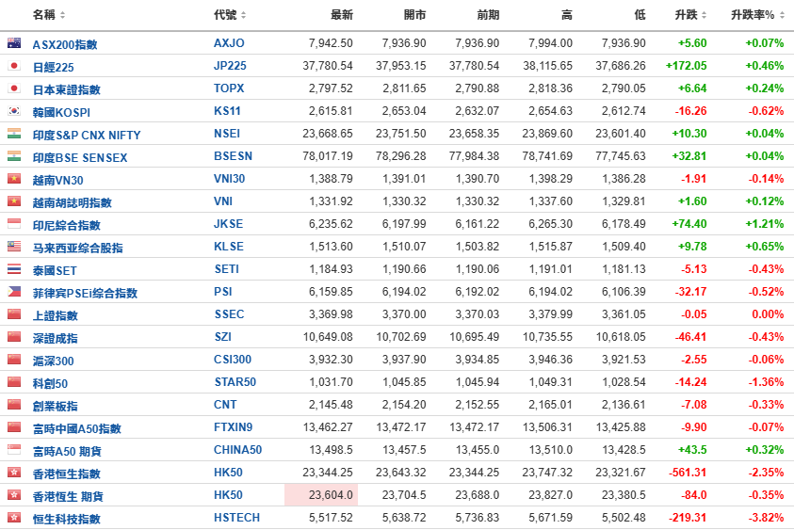Open the 恒生科技指數 index link

pos(66,519)
